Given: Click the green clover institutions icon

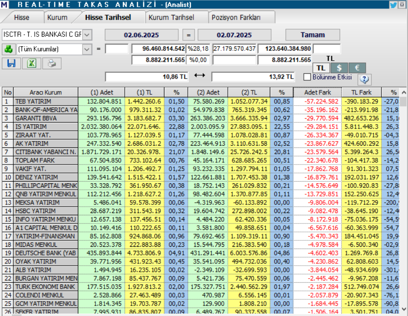Looking at the screenshot, I should (x=8, y=49).
